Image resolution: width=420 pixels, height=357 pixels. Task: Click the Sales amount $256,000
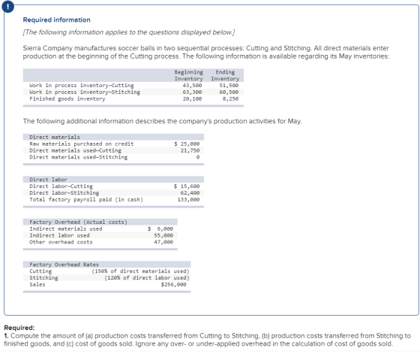(x=173, y=285)
